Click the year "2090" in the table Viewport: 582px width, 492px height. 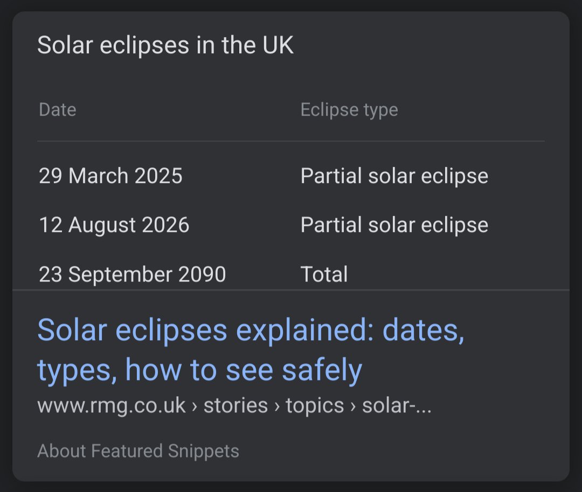(202, 275)
